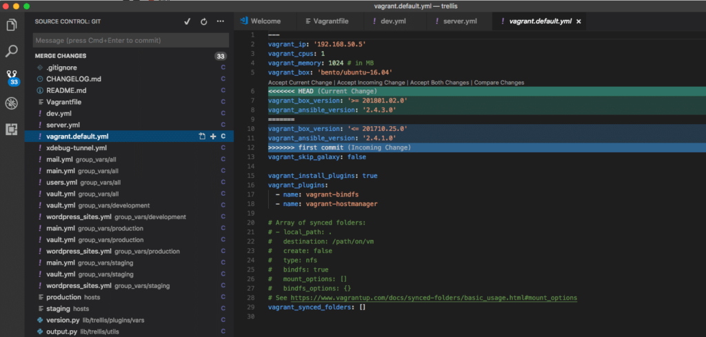Open Vagrantfile in the changes list
This screenshot has height=337, width=706.
click(x=129, y=102)
